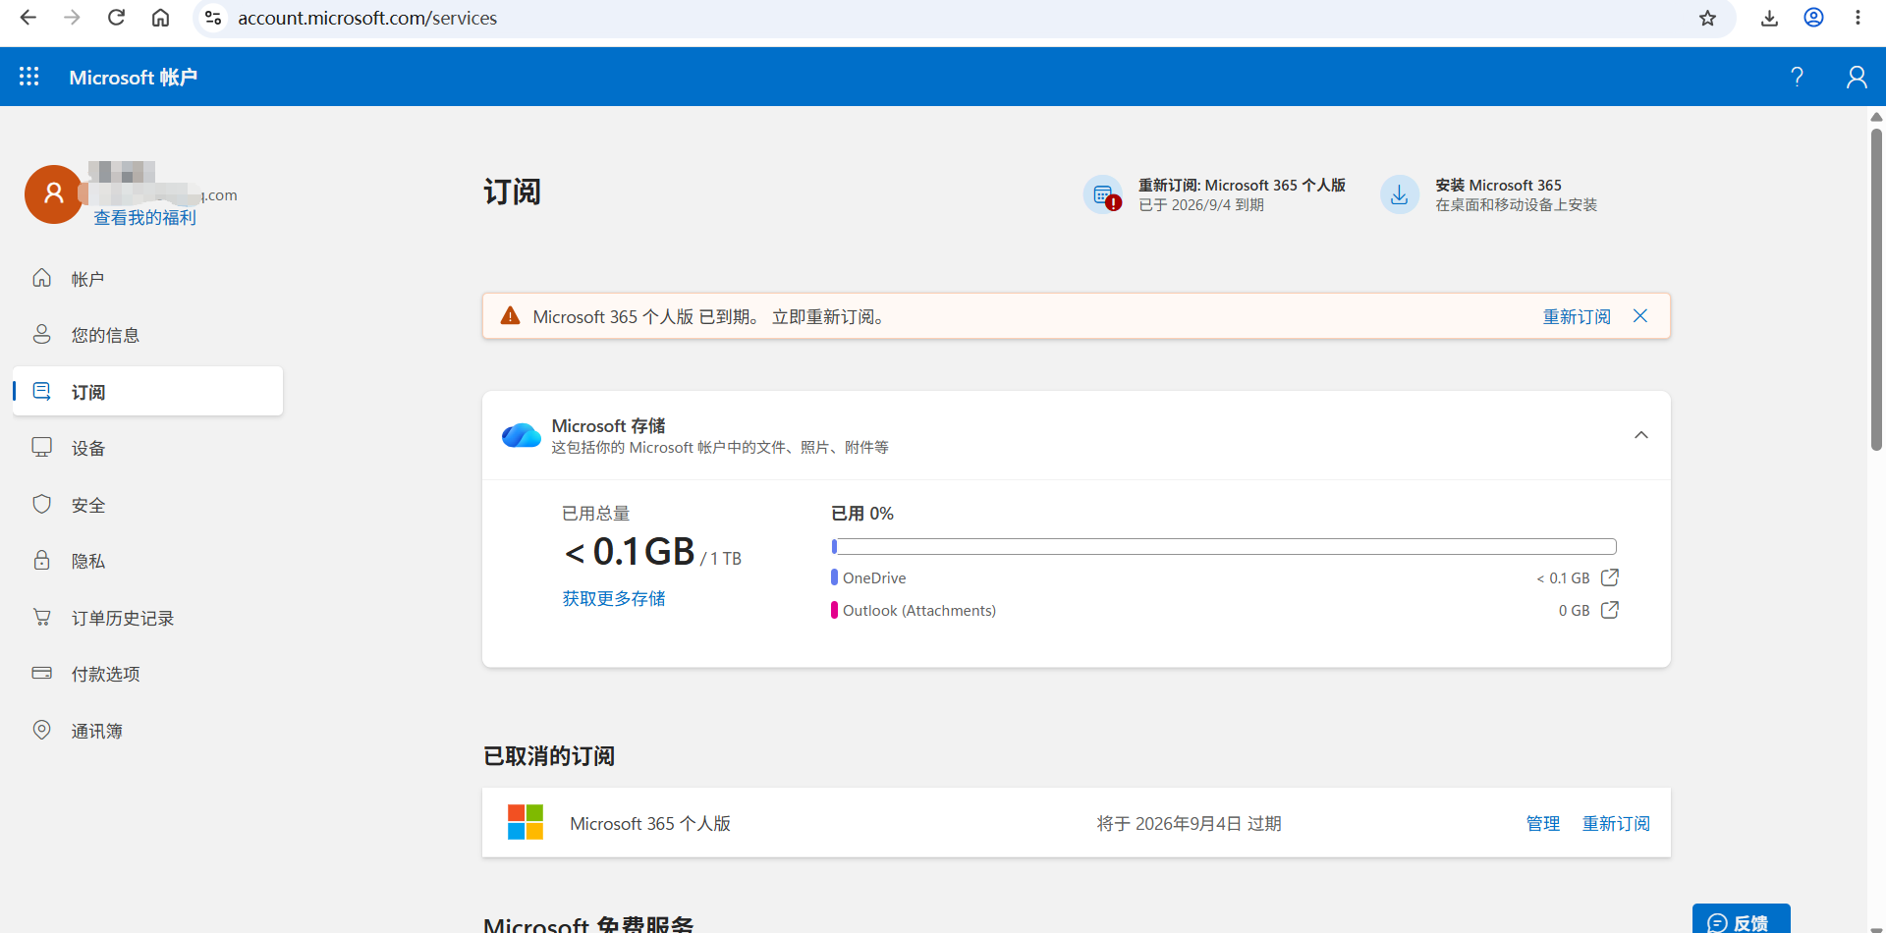Click the 查看我的福利 link

pos(145,217)
